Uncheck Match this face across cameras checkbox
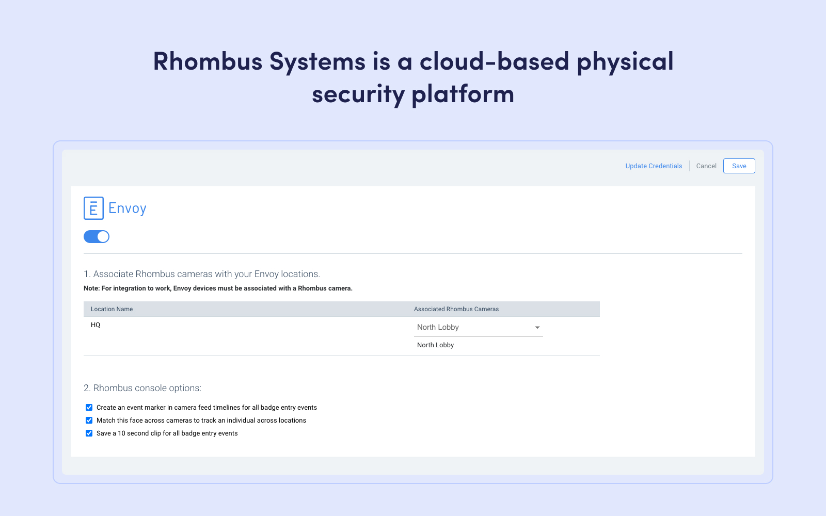826x516 pixels. coord(89,421)
